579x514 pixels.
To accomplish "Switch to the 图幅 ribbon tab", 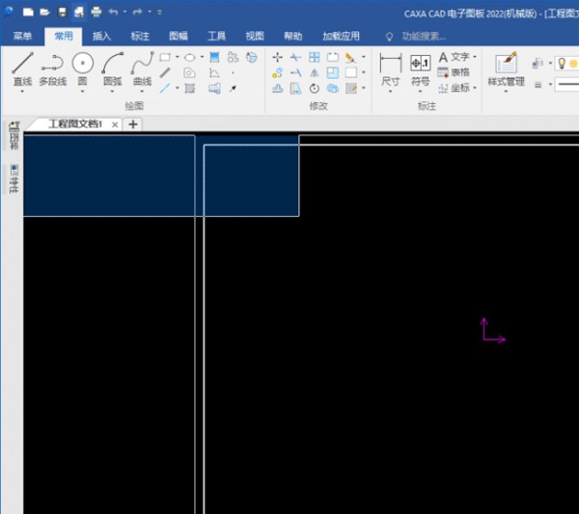I will [x=179, y=36].
